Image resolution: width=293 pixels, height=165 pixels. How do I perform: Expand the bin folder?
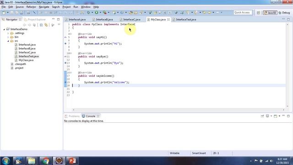tap(8, 37)
